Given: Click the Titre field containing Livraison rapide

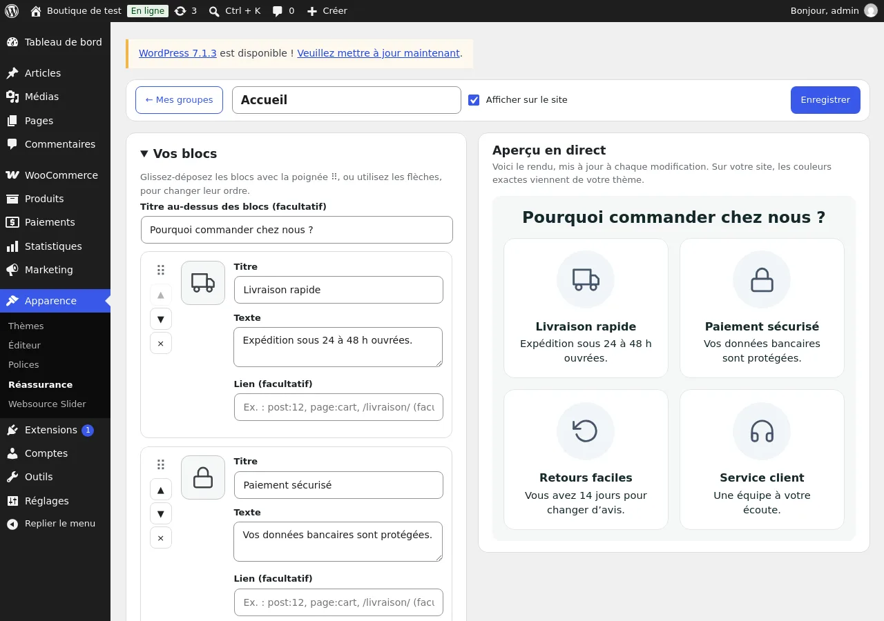Looking at the screenshot, I should coord(338,290).
